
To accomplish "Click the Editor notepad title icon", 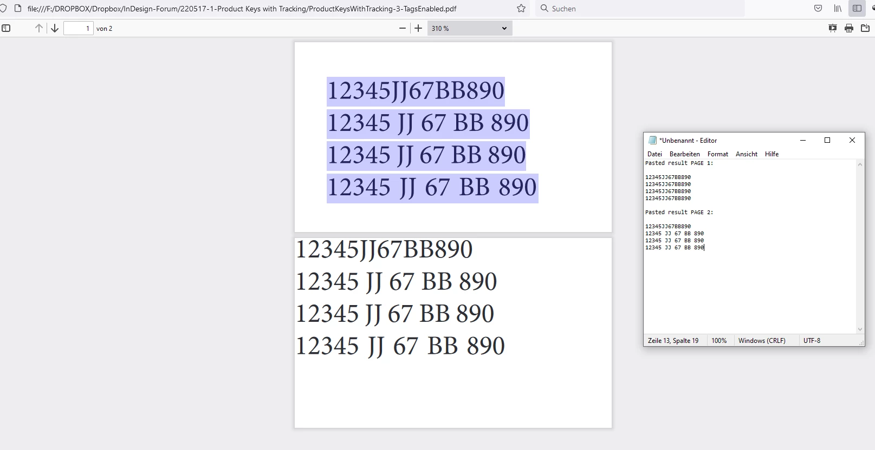I will (x=653, y=140).
